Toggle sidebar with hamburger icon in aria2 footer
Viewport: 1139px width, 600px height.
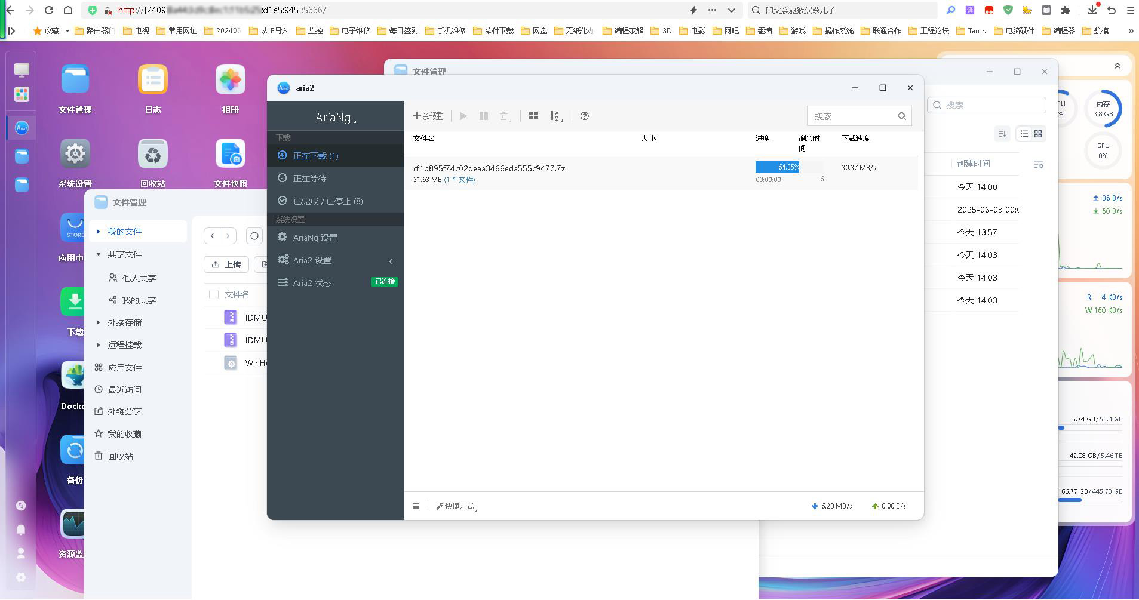point(416,506)
